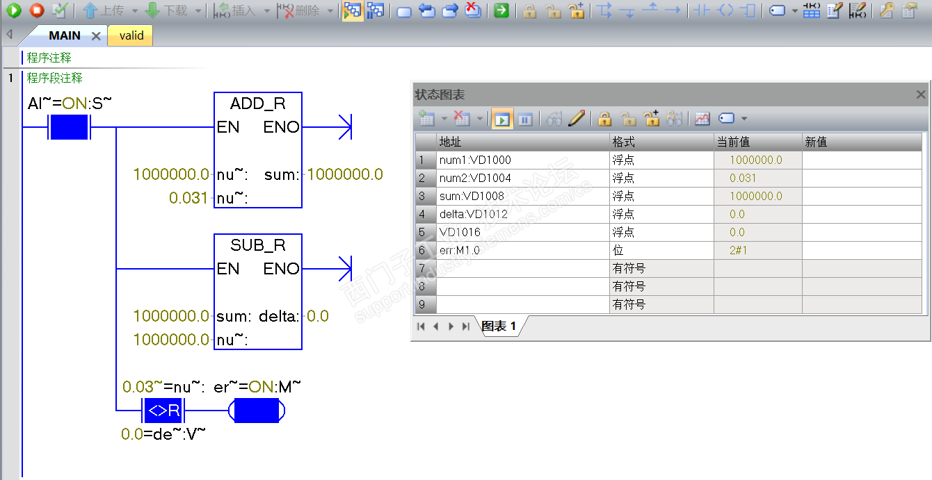Select the ADD_R instruction box title

click(x=258, y=104)
